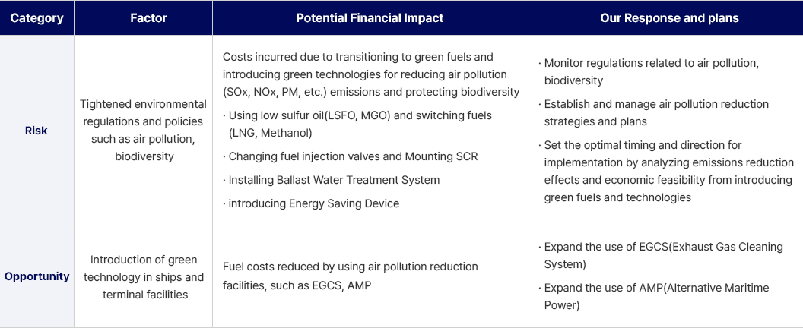Select the Ballast Water Treatment System bullet

[x=334, y=180]
